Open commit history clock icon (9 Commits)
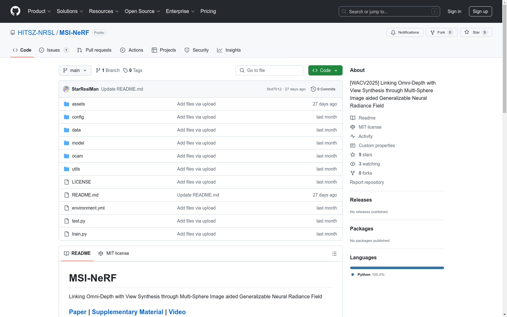The width and height of the screenshot is (507, 317). click(313, 89)
